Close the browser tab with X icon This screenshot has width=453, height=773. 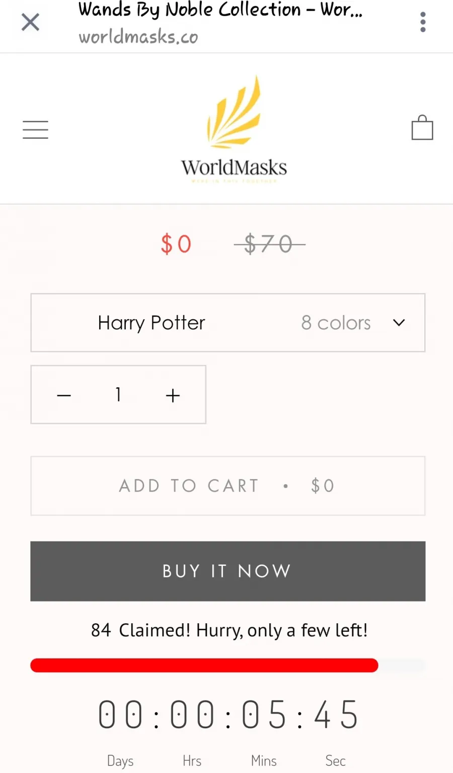pyautogui.click(x=30, y=22)
